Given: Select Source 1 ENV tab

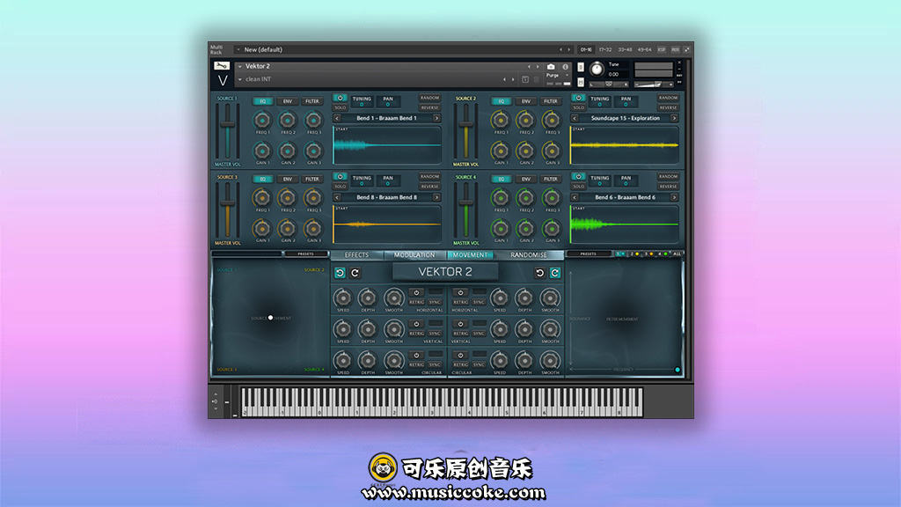Looking at the screenshot, I should pos(288,101).
